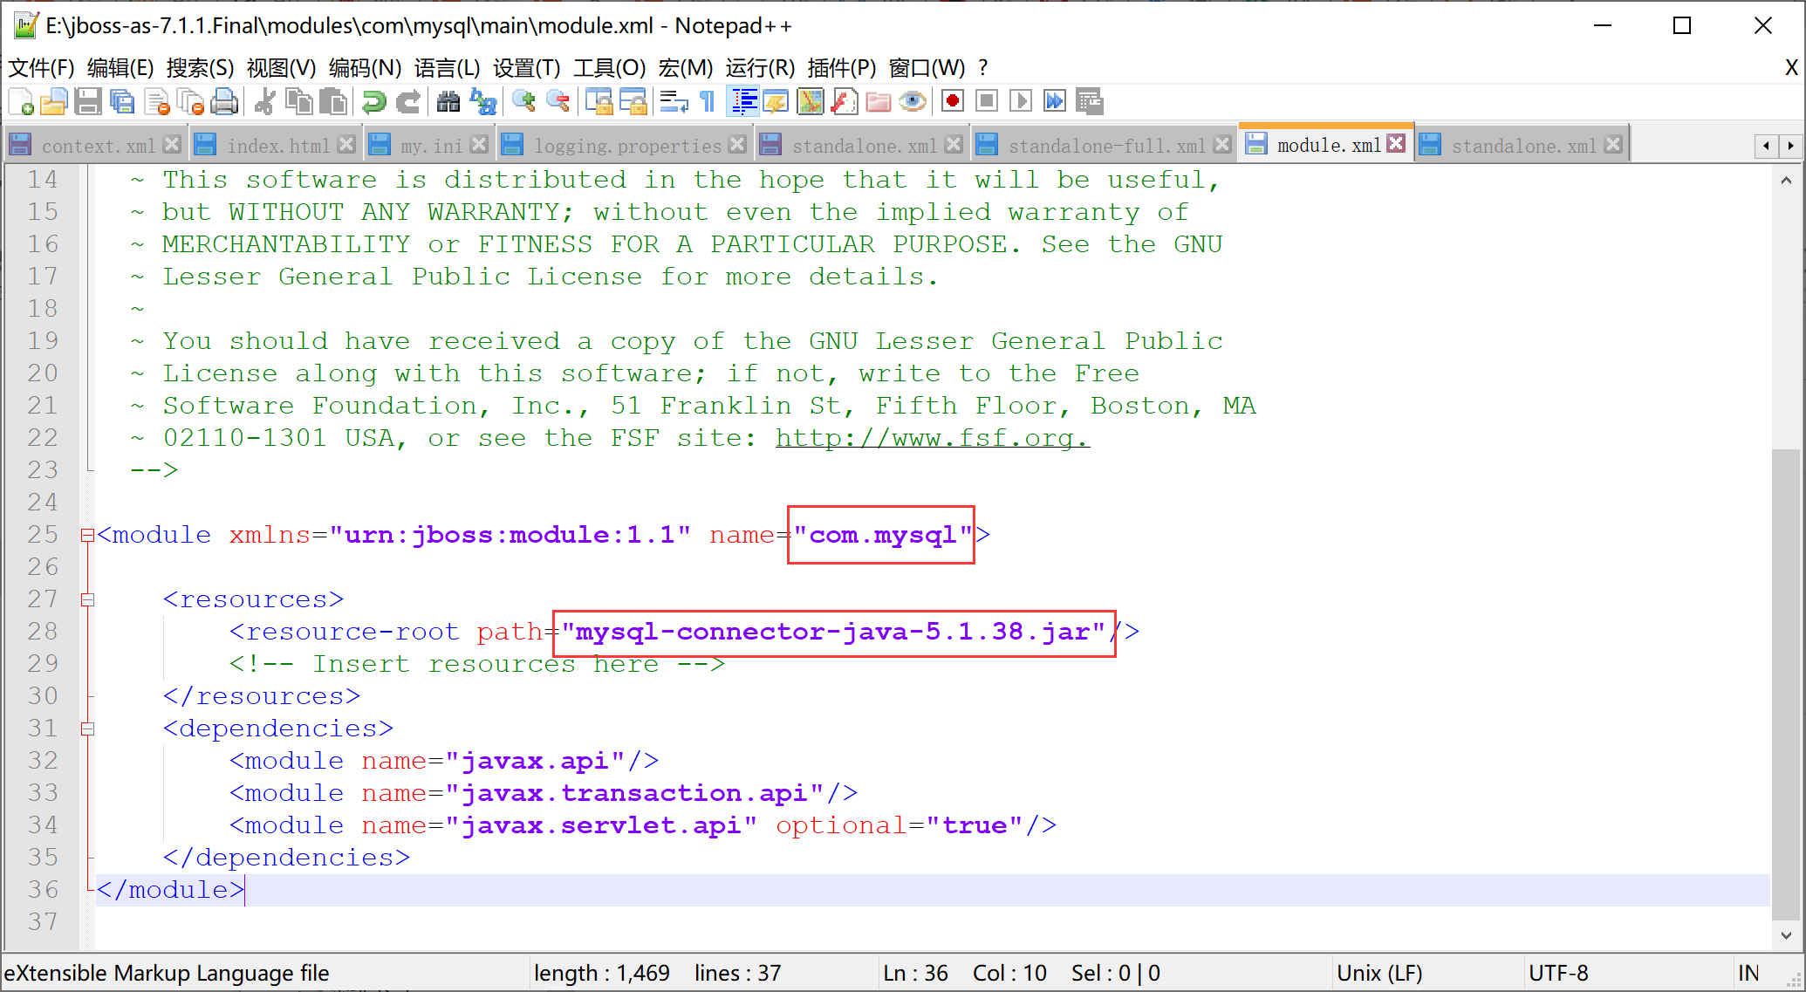Collapse the resources fold at line 27

coord(87,599)
